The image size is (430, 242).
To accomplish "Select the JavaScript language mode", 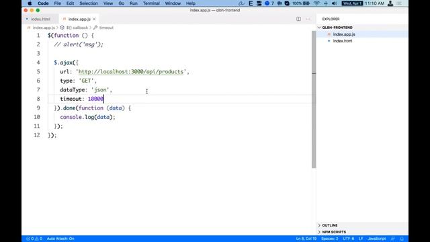I will pyautogui.click(x=376, y=239).
